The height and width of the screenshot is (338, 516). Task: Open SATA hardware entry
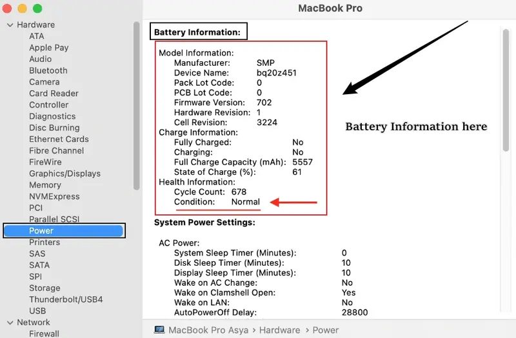coord(39,265)
